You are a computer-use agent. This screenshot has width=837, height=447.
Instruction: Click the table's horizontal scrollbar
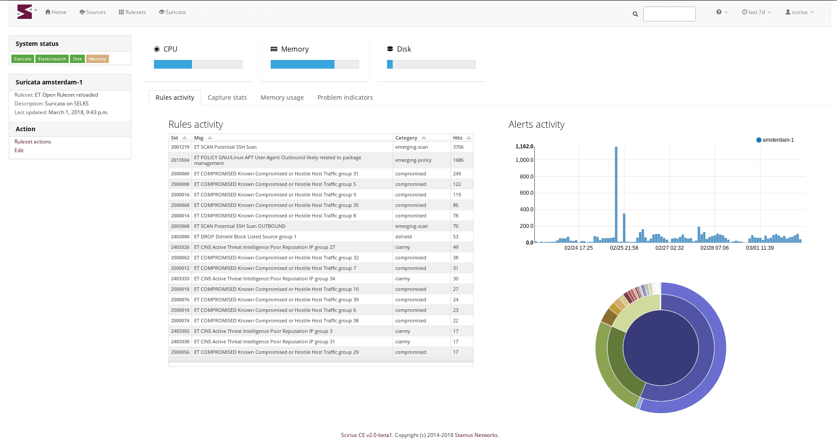(321, 360)
